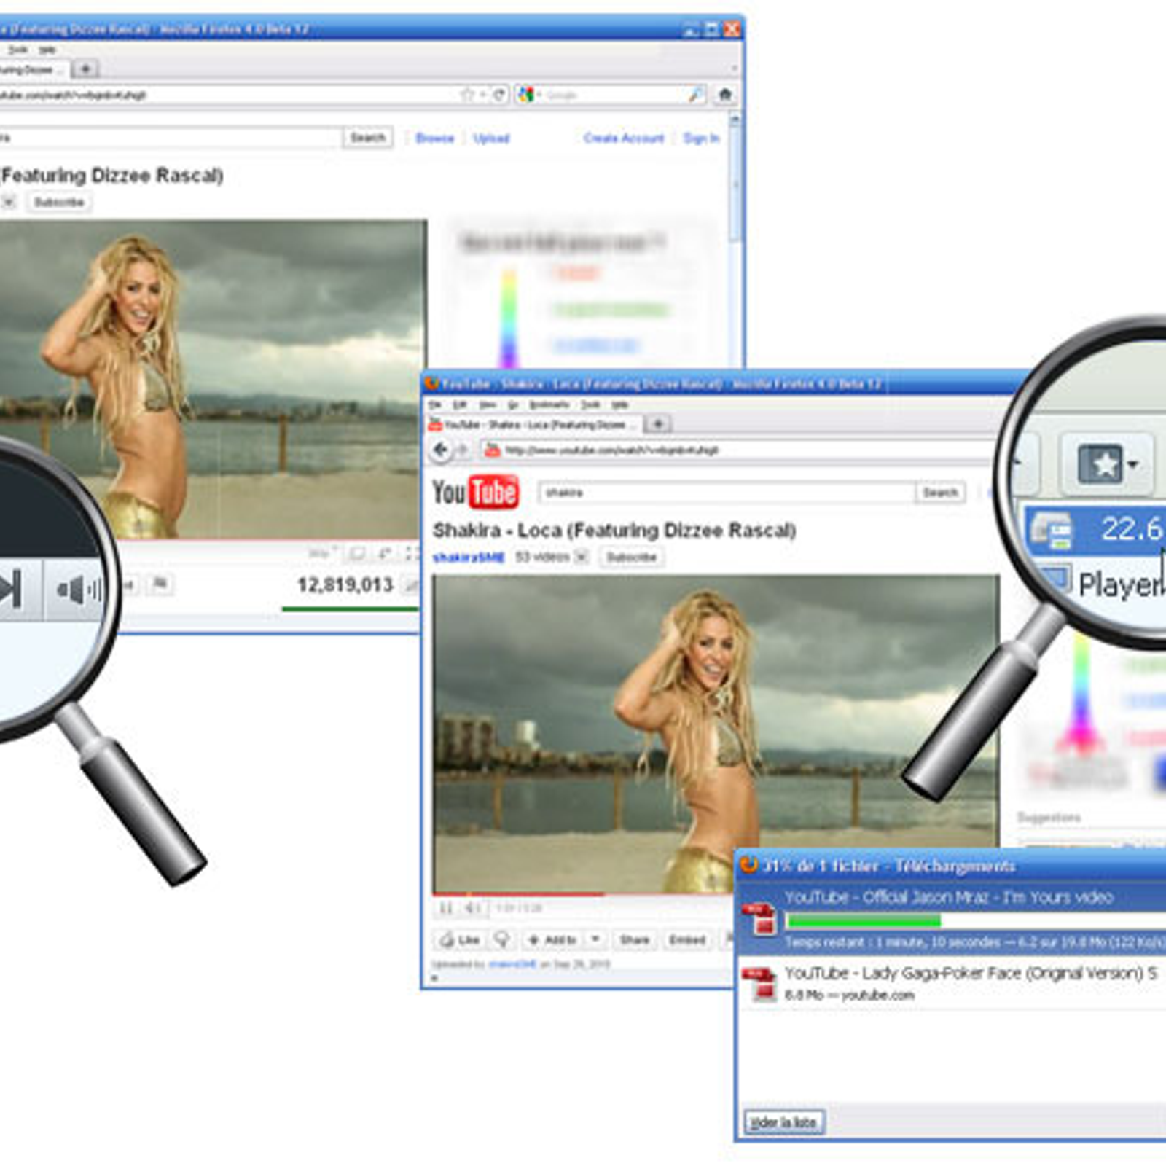Click the site favicon in front window's URL bar
Viewport: 1166px width, 1166px height.
[x=493, y=450]
